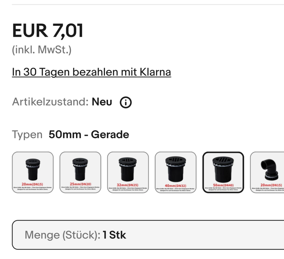284x259 pixels.
Task: Choose the 25mm(DN20) type thumbnail
Action: click(80, 172)
